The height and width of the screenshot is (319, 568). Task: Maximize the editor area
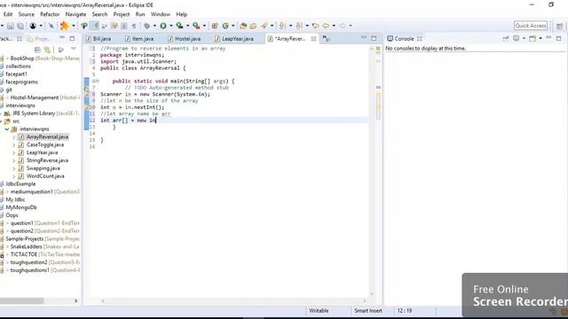[374, 38]
